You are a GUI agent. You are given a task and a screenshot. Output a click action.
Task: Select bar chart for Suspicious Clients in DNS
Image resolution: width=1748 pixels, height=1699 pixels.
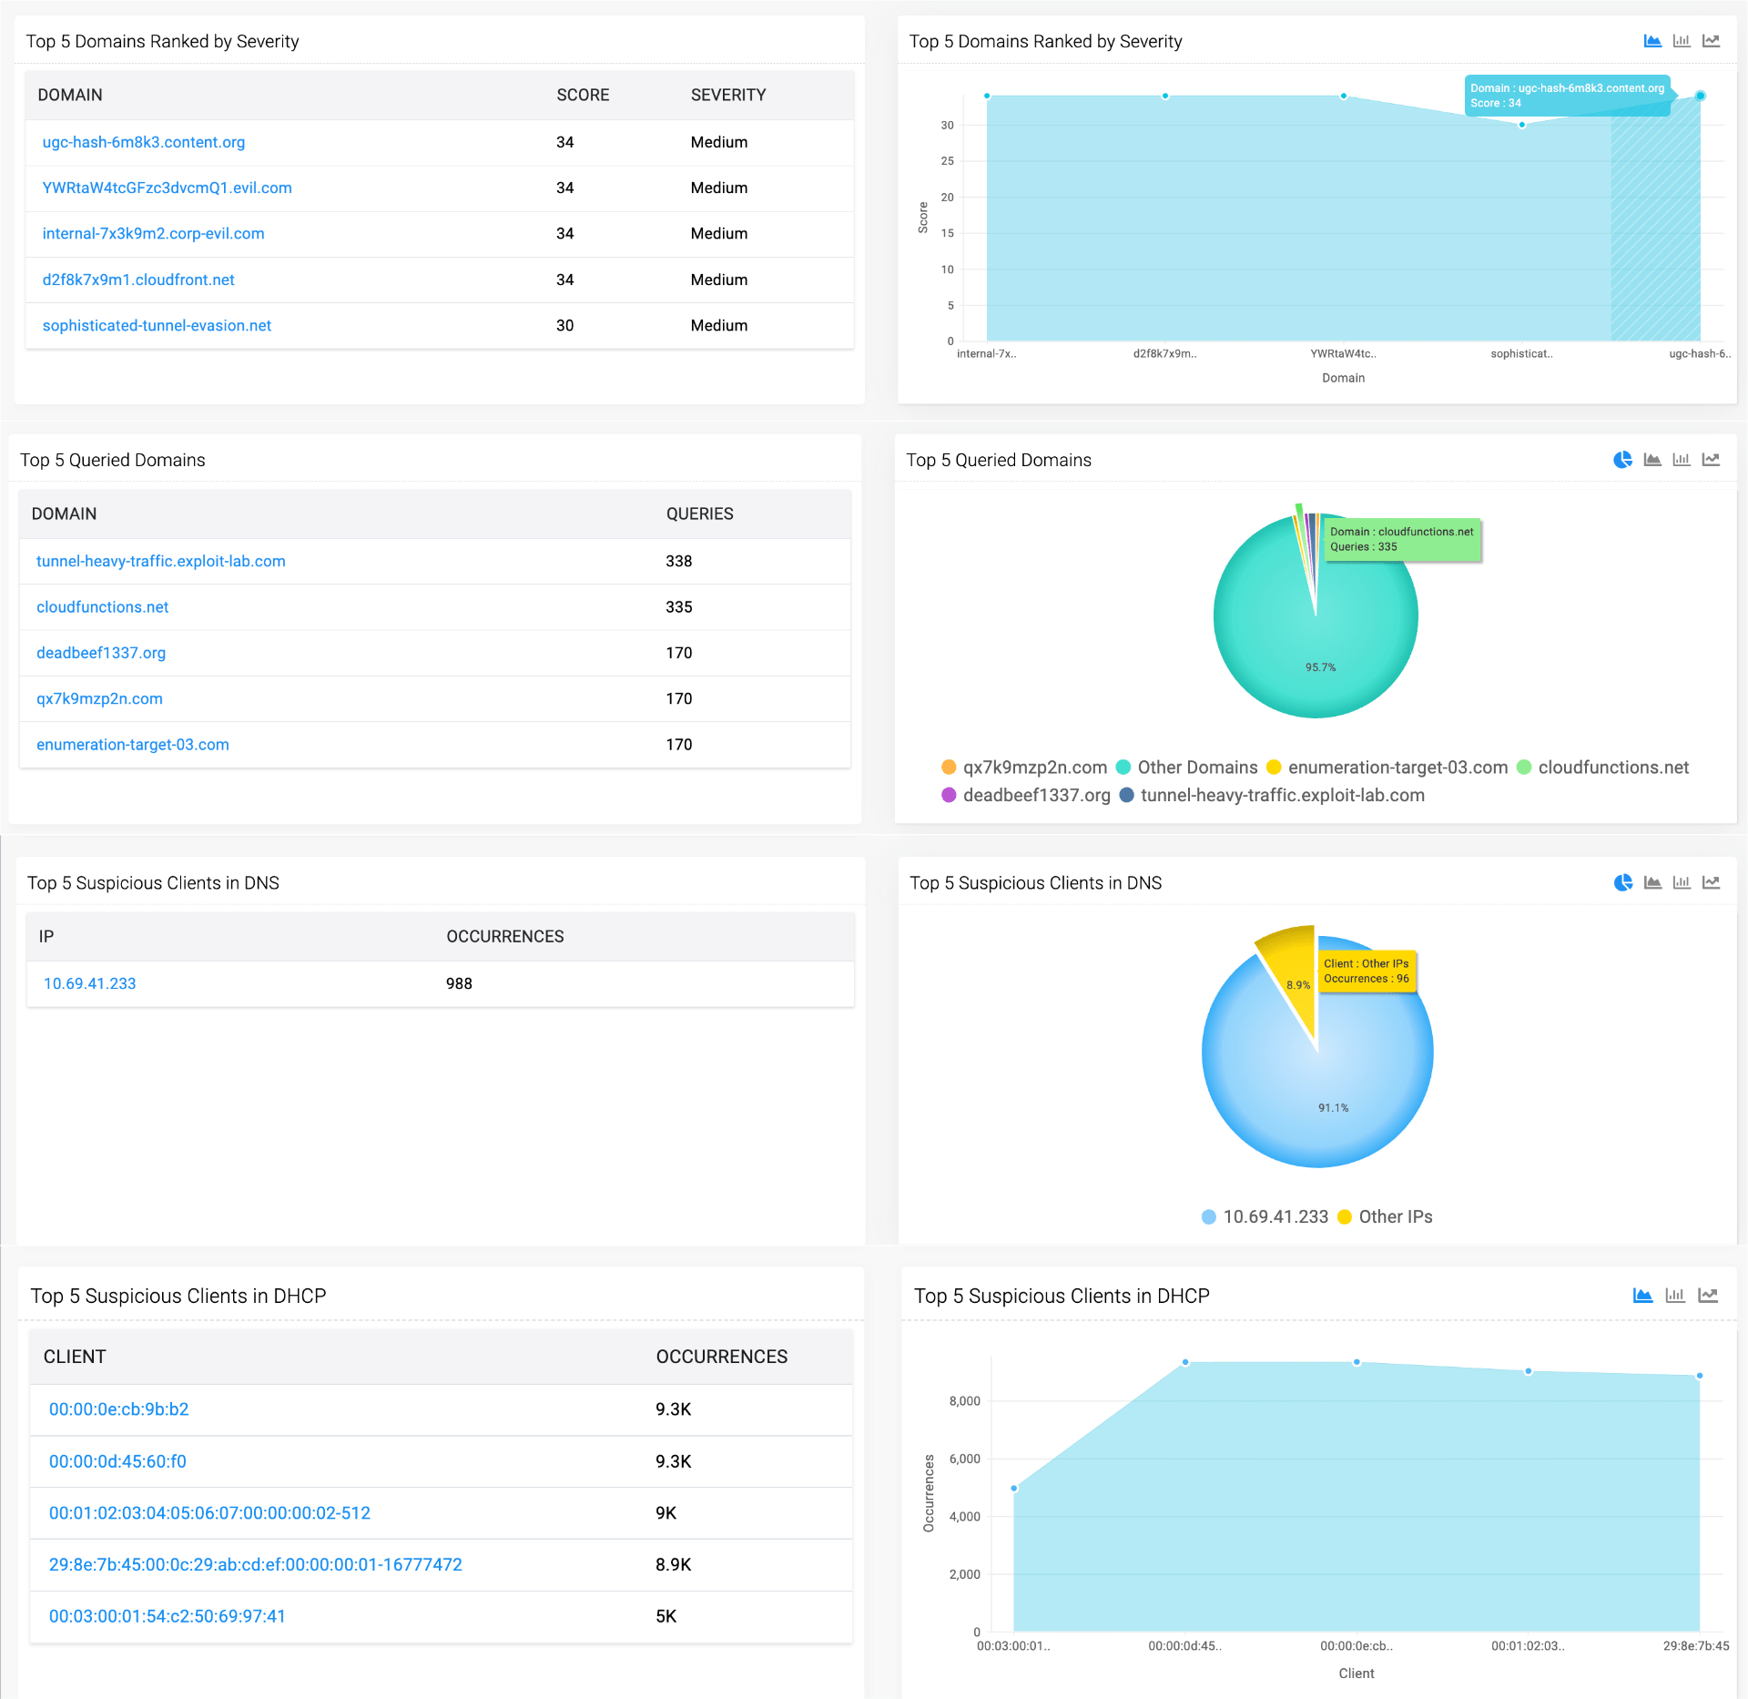coord(1682,882)
